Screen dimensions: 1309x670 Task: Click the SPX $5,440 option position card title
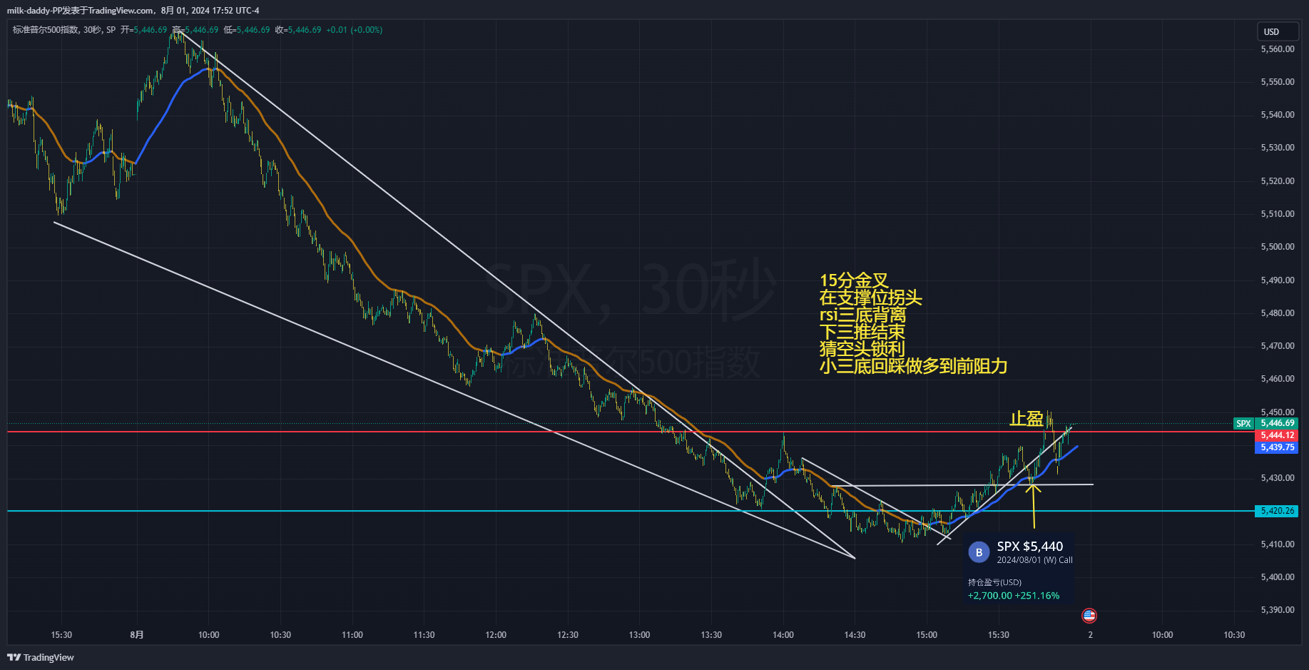(x=1029, y=547)
